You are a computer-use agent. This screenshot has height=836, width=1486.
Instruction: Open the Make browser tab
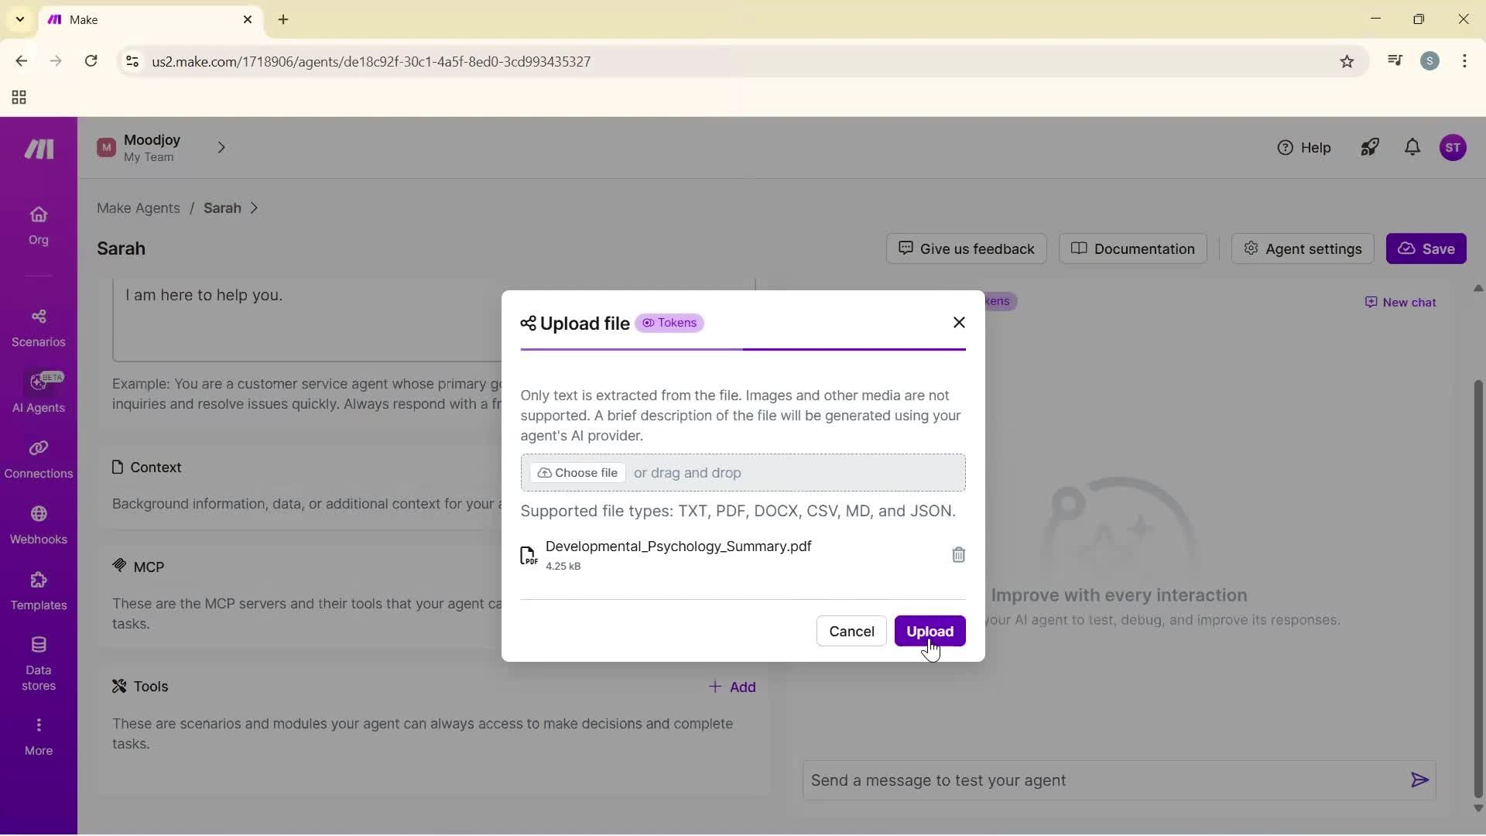click(x=147, y=20)
